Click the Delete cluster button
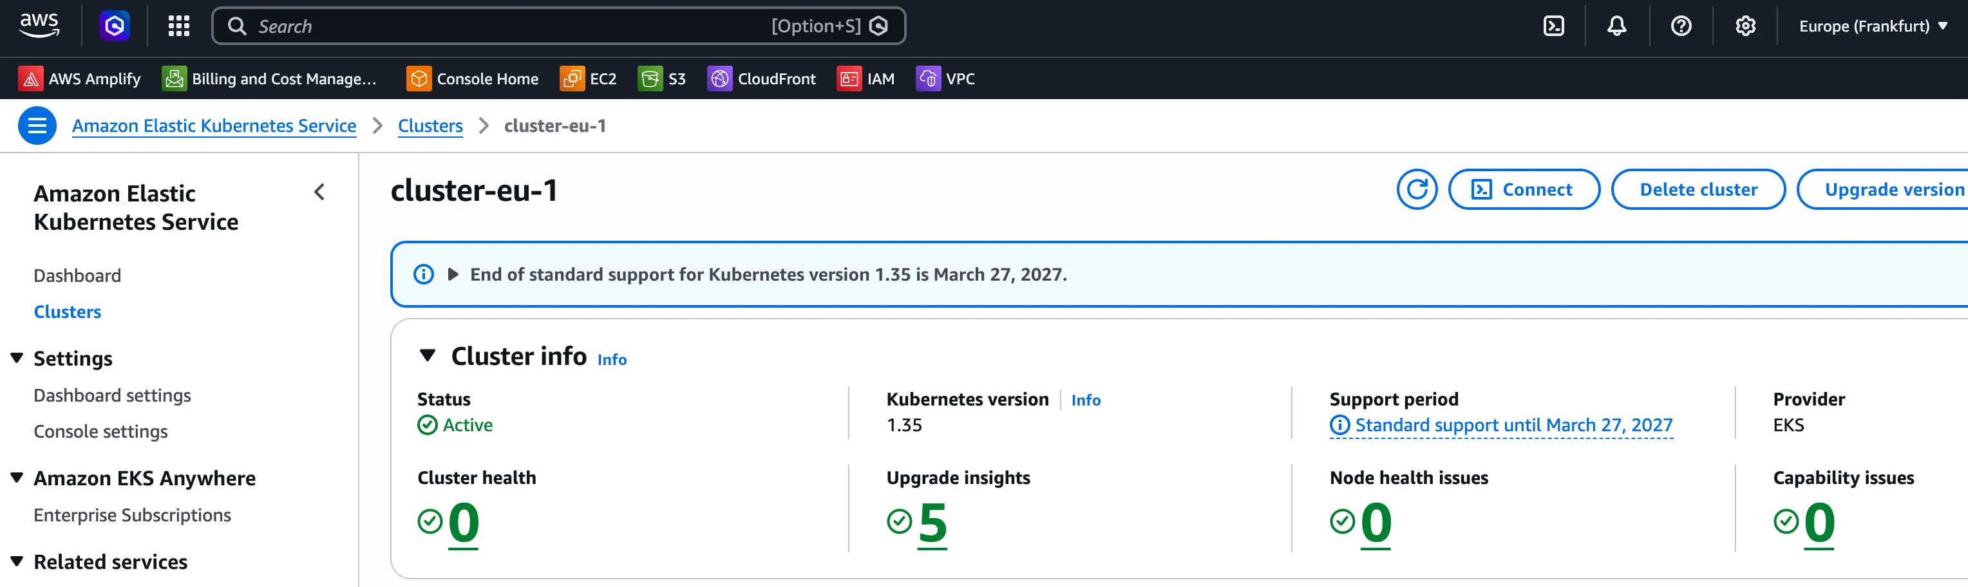The image size is (1968, 587). coord(1698,189)
